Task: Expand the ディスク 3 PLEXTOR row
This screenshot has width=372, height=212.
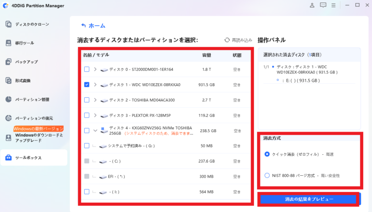Action: tap(95, 115)
